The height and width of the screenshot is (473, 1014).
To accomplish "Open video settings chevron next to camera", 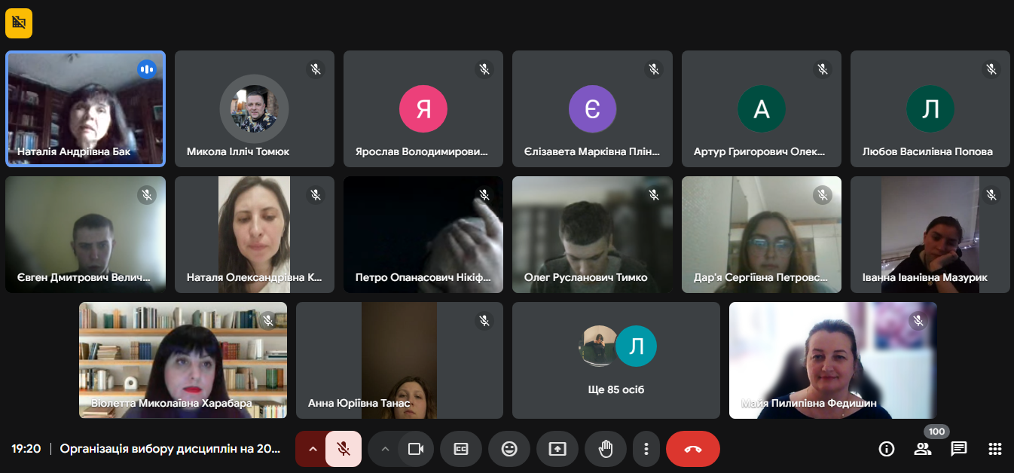I will coord(385,449).
